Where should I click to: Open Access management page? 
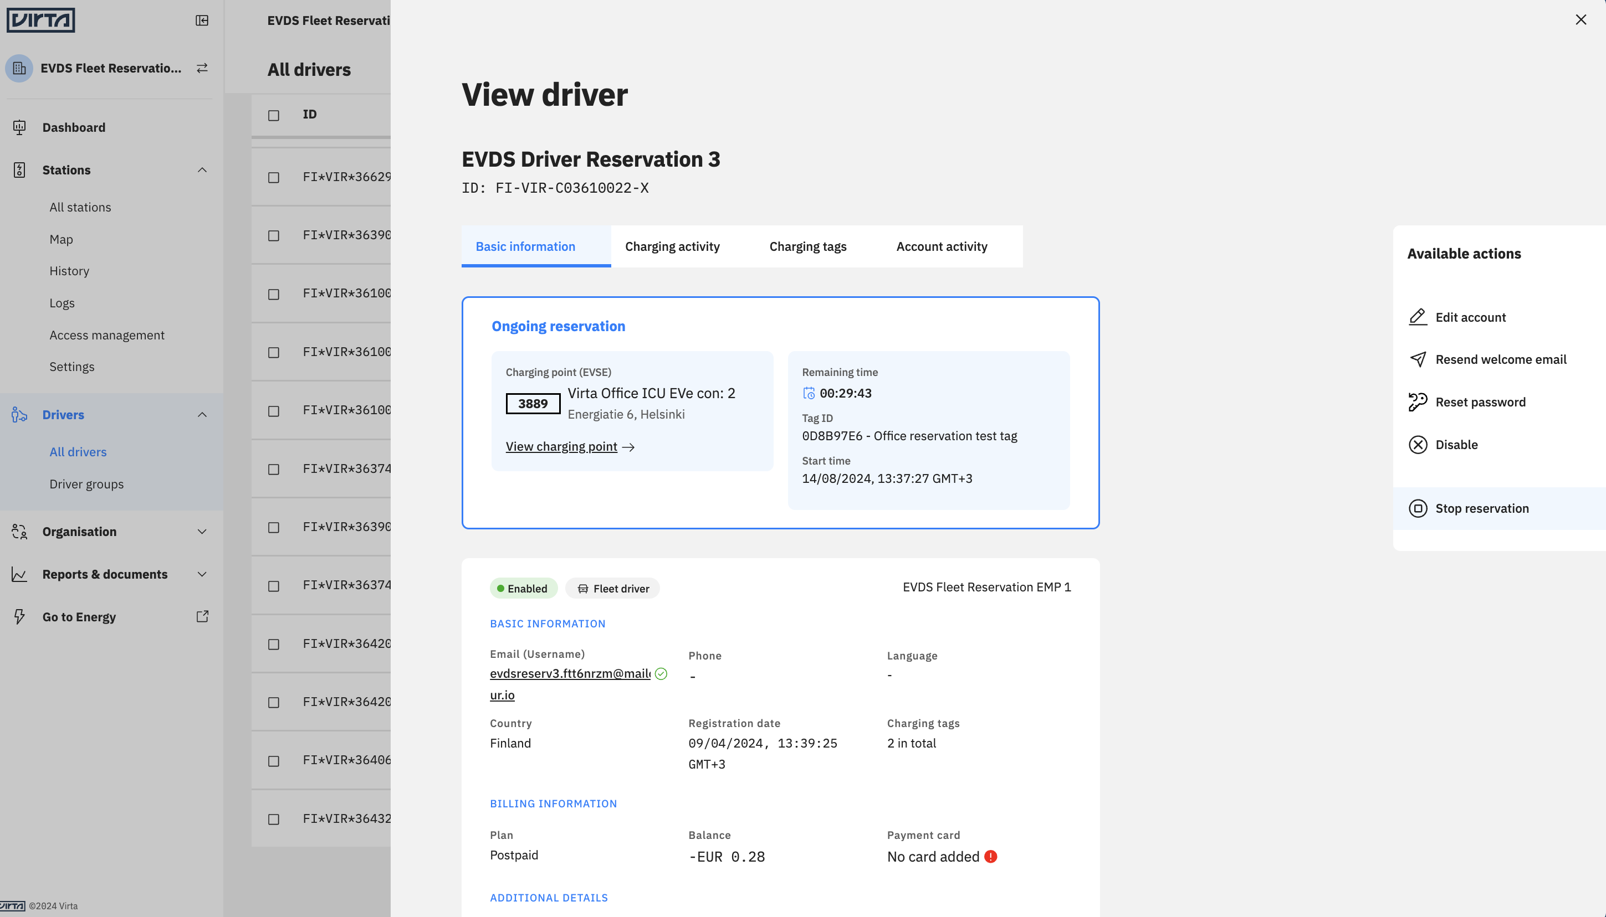click(107, 335)
